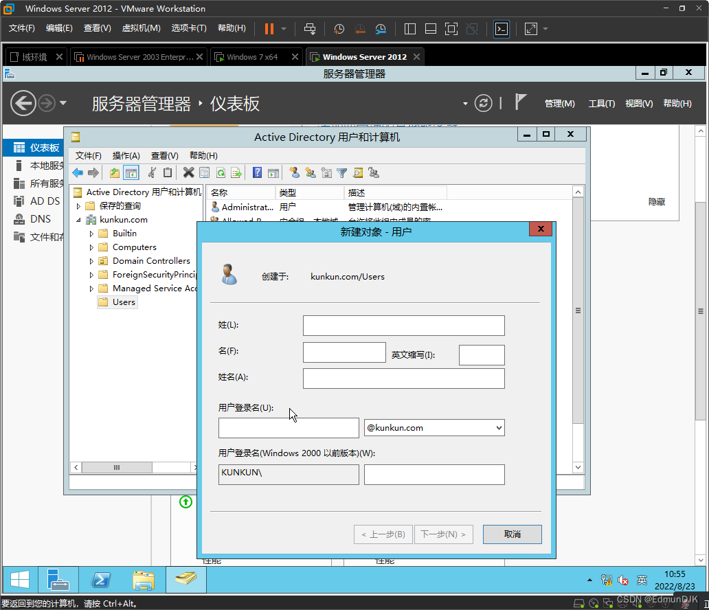Click pre-Windows 2000 logon name field
The height and width of the screenshot is (610, 709).
coord(434,475)
